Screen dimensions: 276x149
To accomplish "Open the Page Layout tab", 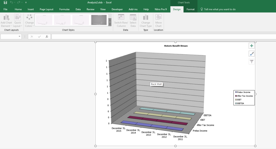I will pos(46,9).
